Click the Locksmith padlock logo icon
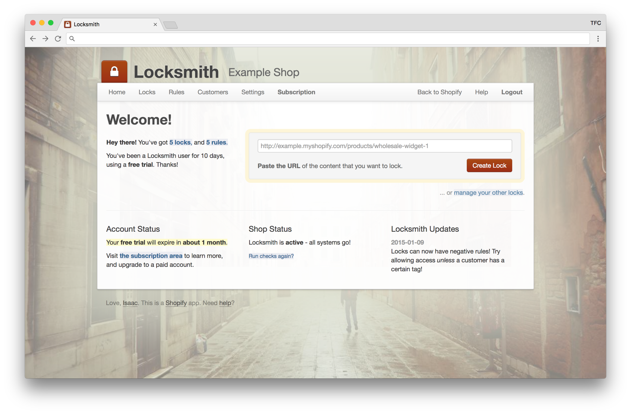This screenshot has height=414, width=631. click(x=114, y=72)
